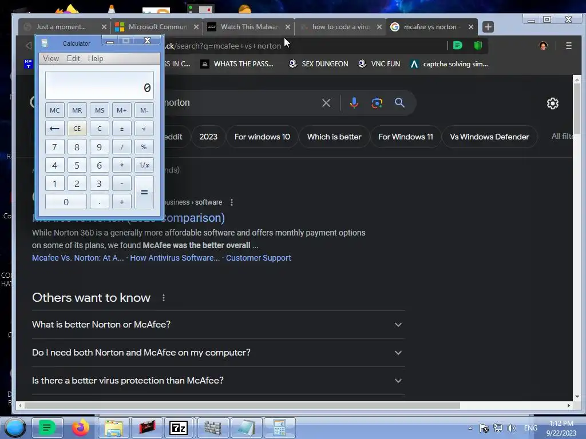The height and width of the screenshot is (439, 586).
Task: Show hidden tray icons arrow
Action: tap(470, 428)
